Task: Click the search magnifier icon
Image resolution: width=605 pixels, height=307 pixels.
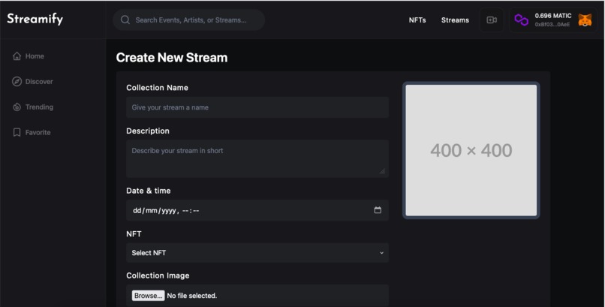Action: click(125, 20)
